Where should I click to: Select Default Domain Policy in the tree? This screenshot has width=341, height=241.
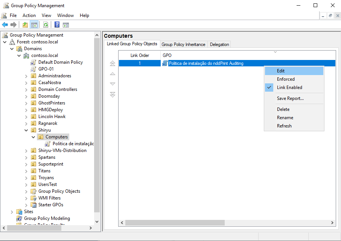60,62
